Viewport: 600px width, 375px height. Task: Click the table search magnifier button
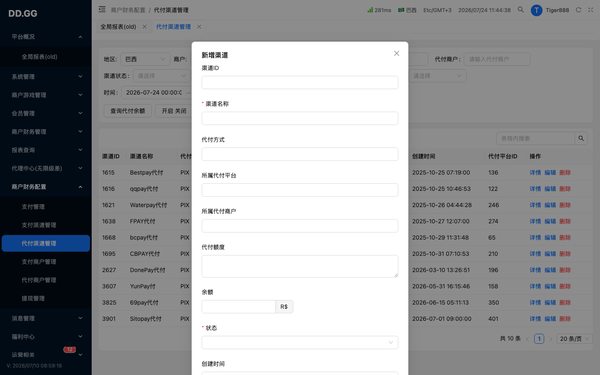click(x=581, y=138)
